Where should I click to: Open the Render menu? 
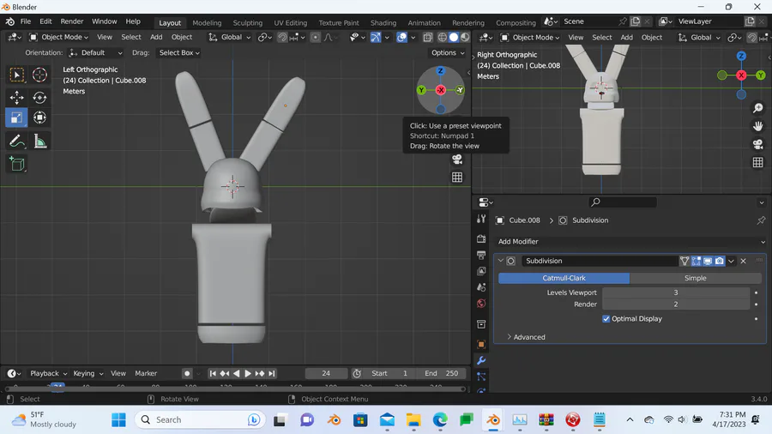click(x=72, y=21)
